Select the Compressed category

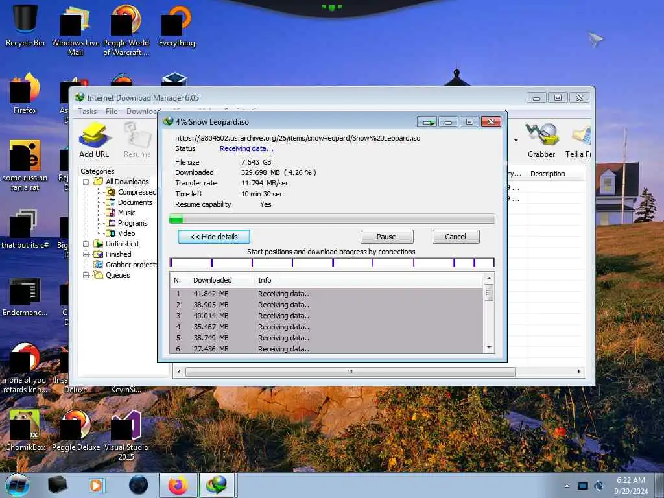pyautogui.click(x=132, y=192)
